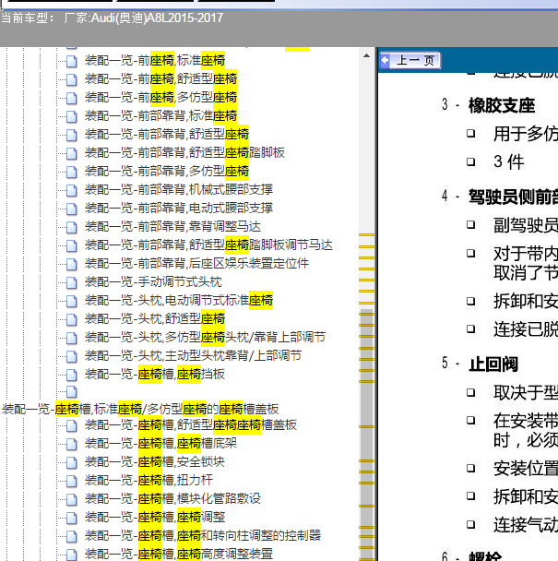The height and width of the screenshot is (561, 558).
Task: Click heading 止回阀 in document pane
Action: [x=493, y=364]
